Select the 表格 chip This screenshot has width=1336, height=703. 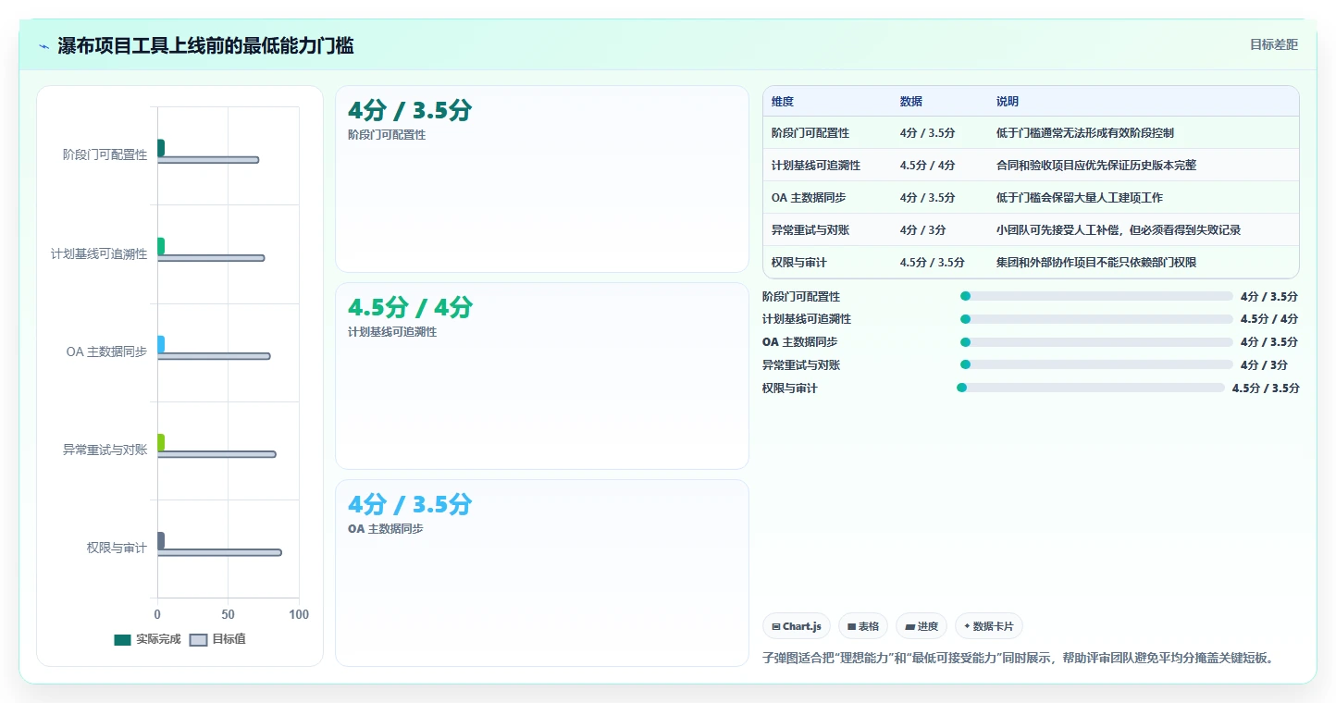[863, 626]
